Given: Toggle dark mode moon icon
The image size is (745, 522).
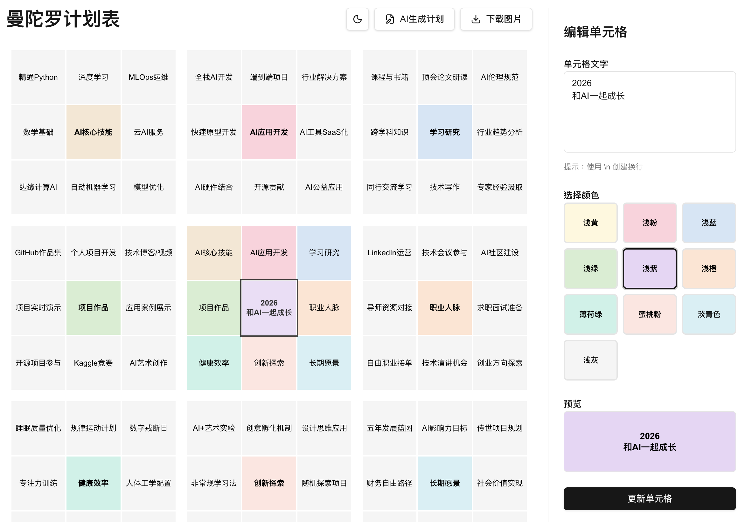Looking at the screenshot, I should pyautogui.click(x=357, y=19).
